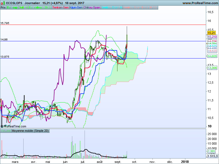Click the Senkou Span B label
The image size is (219, 164).
(x=140, y=8)
